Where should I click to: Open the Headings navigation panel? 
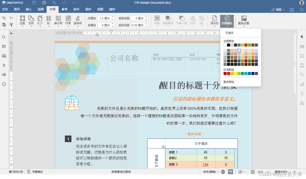4,65
